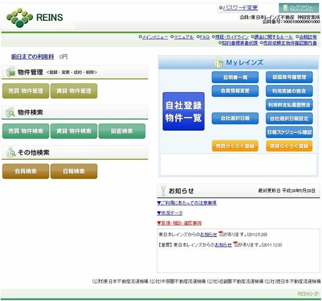Click 自社選択日報設定 button

pos(289,118)
